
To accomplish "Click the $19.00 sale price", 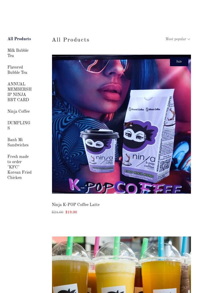I will [71, 212].
